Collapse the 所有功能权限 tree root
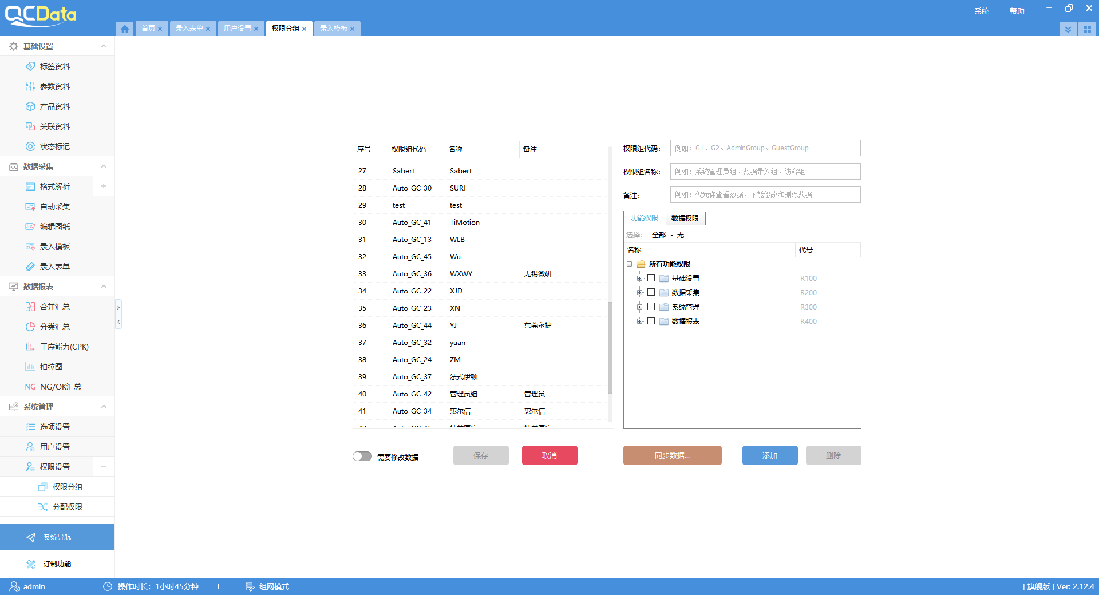 click(630, 264)
